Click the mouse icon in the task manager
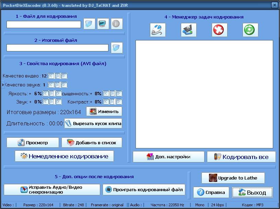Viewport: 280px width, 209px height. click(x=158, y=30)
